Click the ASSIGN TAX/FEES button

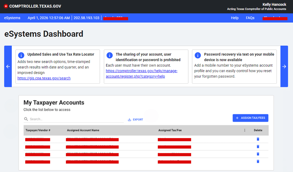click(250, 118)
